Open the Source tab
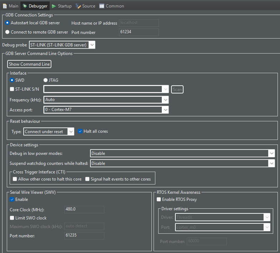 (85, 6)
